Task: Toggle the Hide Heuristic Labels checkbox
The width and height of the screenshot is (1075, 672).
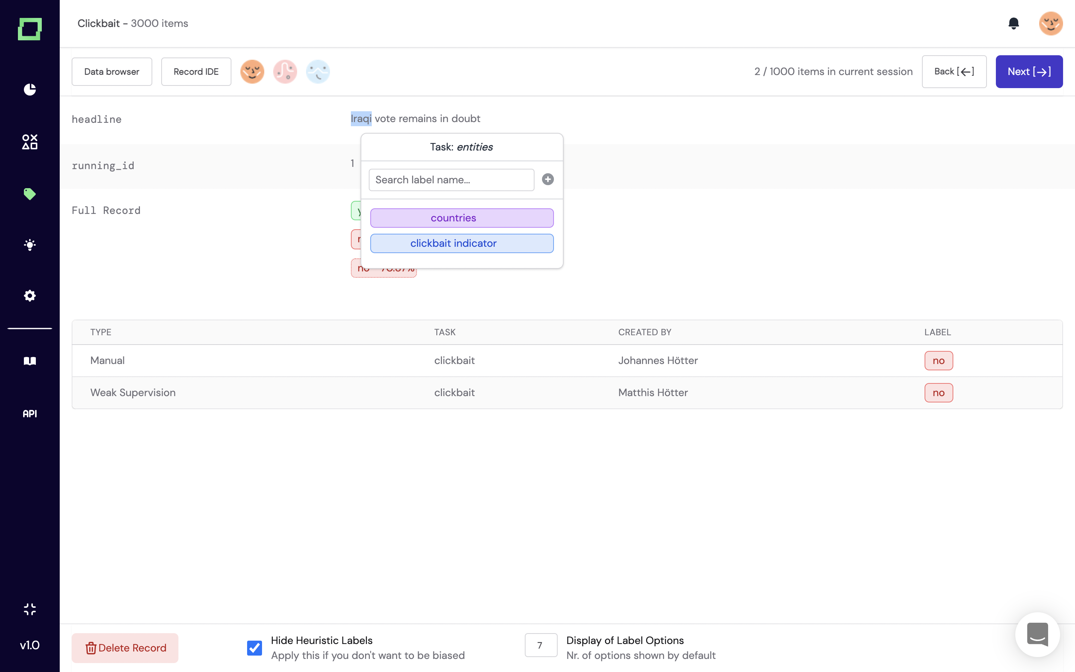Action: pos(255,648)
